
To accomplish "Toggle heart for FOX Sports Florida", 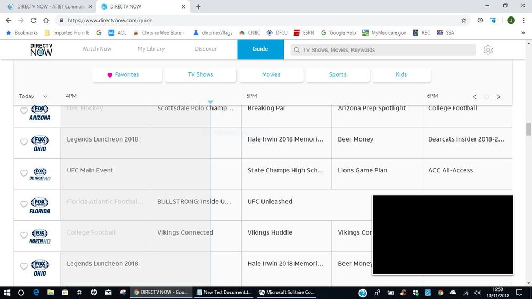I will pos(23,204).
